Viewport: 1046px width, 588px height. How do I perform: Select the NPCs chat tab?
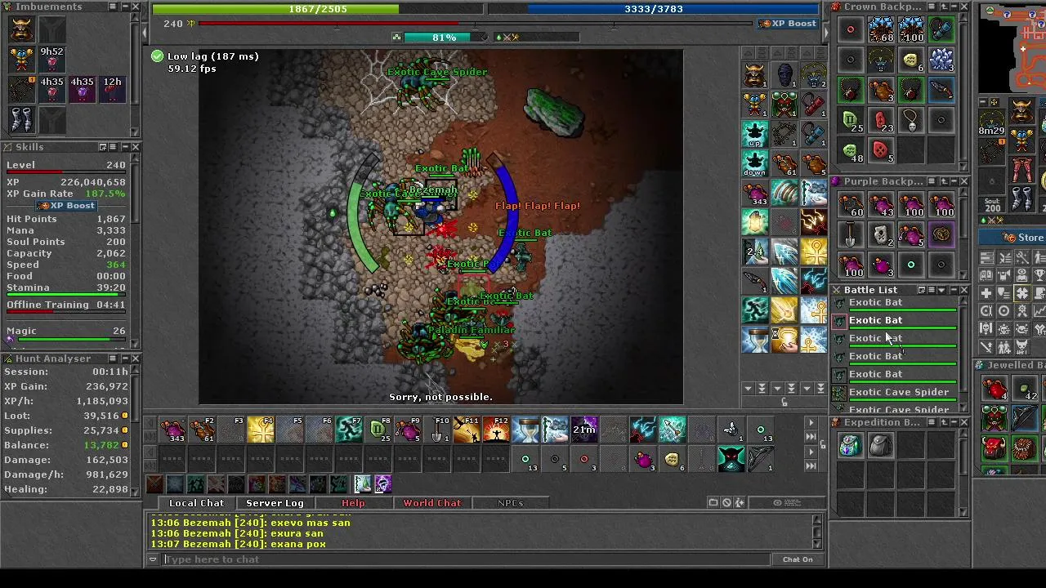pos(510,503)
